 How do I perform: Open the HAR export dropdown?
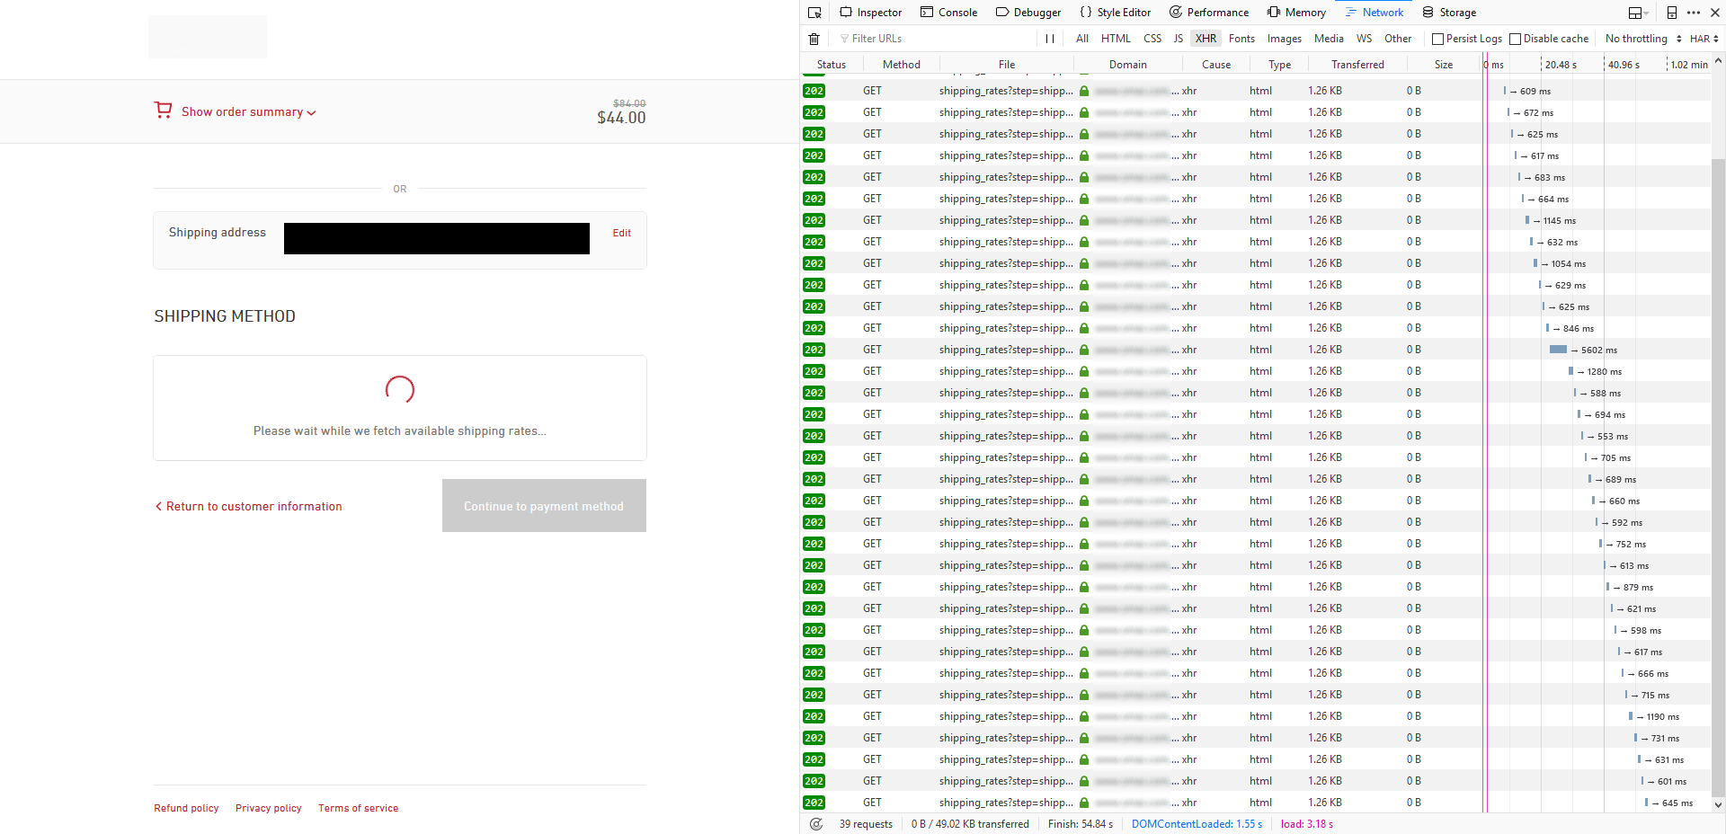pos(1702,38)
